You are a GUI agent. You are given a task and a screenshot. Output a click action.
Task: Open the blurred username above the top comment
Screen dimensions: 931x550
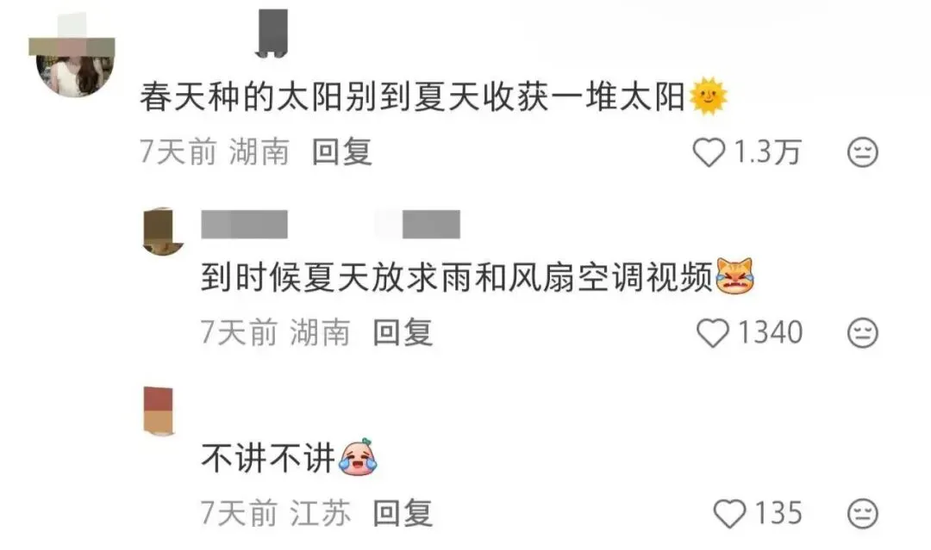(x=272, y=34)
